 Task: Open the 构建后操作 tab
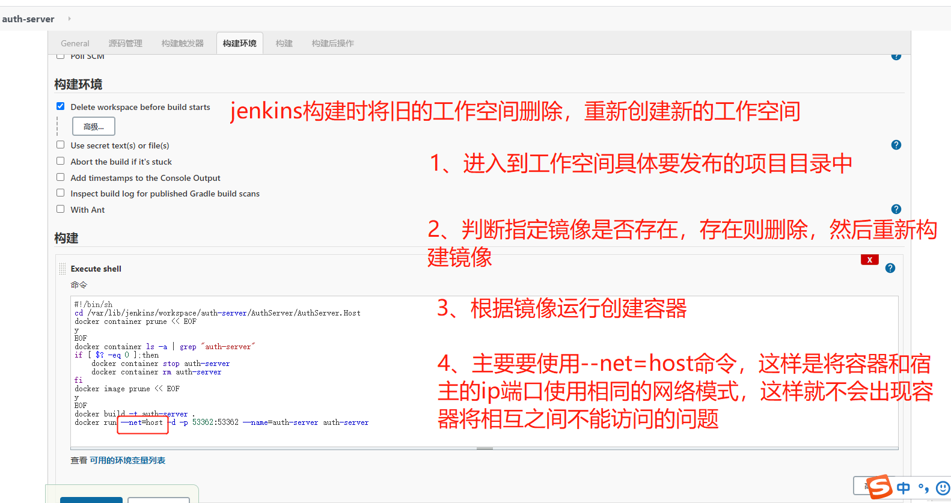click(x=333, y=43)
